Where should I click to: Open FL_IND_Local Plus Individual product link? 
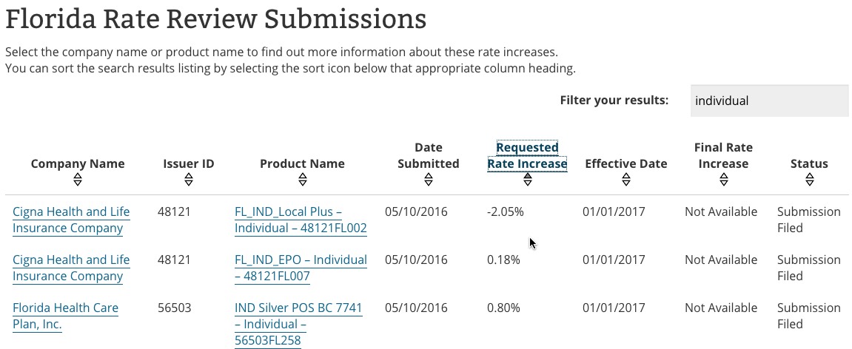tap(301, 220)
